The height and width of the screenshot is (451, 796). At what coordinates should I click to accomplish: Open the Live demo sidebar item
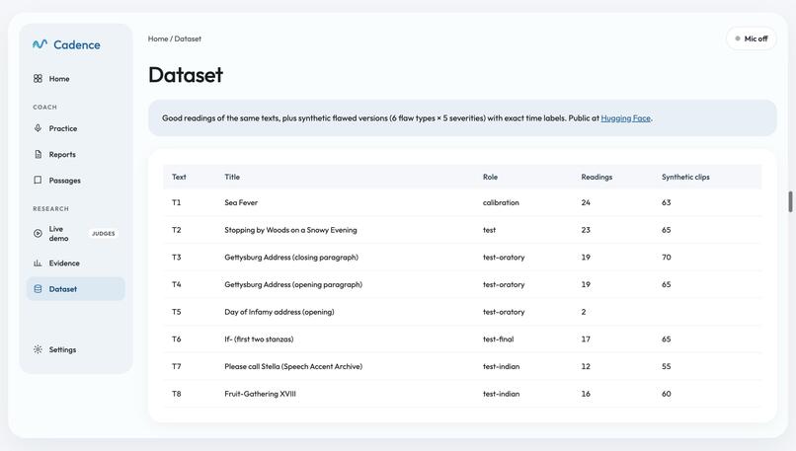pos(76,233)
